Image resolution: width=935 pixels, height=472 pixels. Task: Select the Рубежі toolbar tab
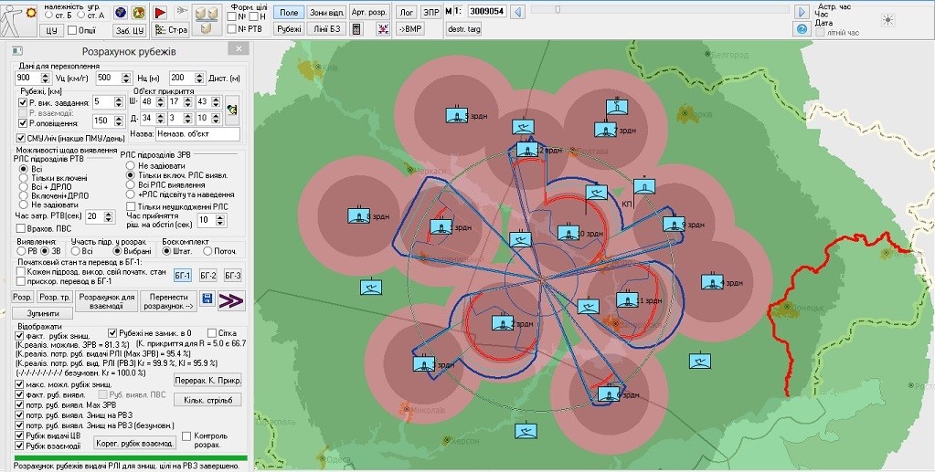(290, 29)
